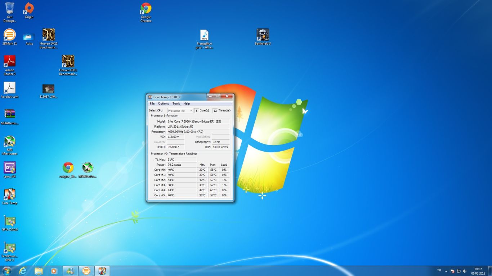Image resolution: width=492 pixels, height=276 pixels.
Task: Select the Frangellico MP3 file icon
Action: click(204, 35)
